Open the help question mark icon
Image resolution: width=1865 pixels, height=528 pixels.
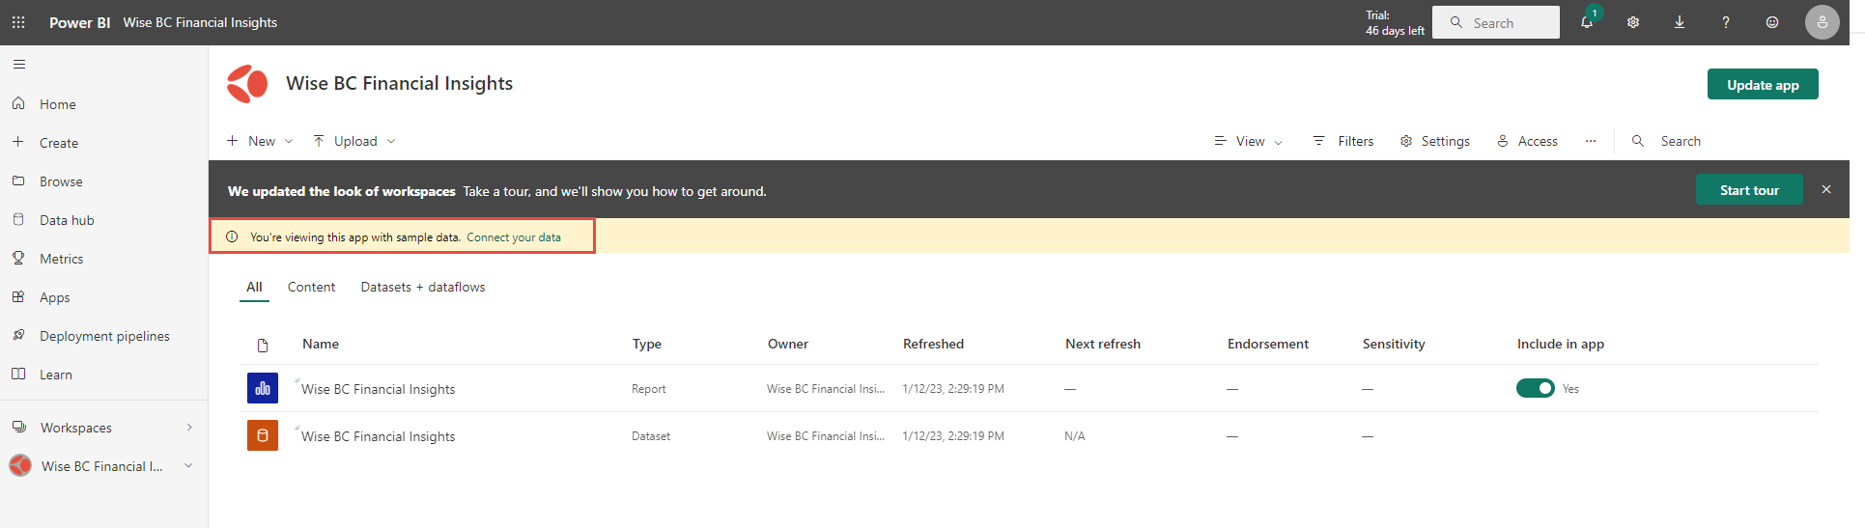[1726, 22]
